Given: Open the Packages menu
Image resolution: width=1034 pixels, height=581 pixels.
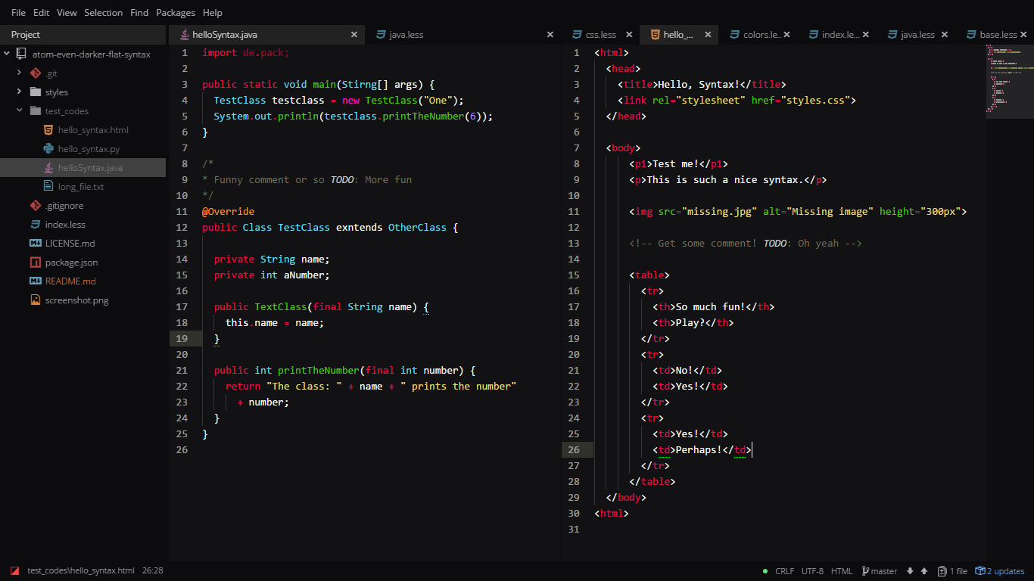Looking at the screenshot, I should [x=176, y=12].
